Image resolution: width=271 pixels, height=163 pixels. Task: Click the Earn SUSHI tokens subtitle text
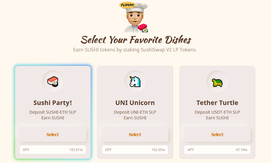(135, 50)
